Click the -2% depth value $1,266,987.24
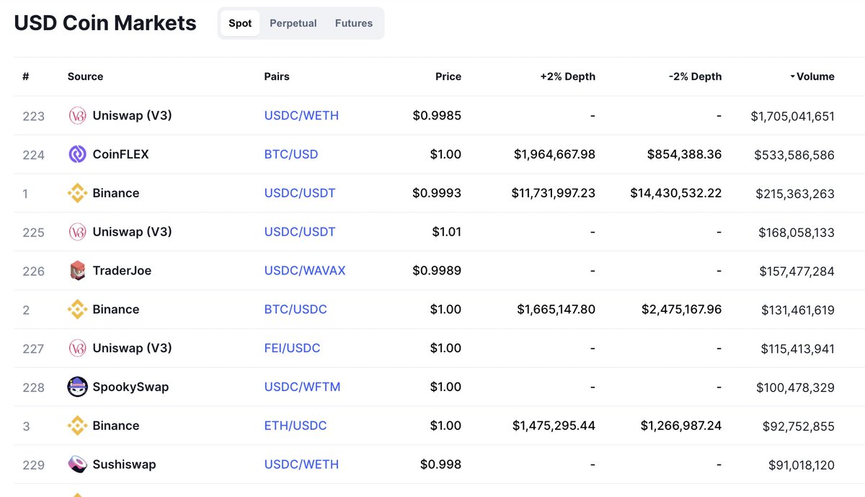 coord(681,426)
